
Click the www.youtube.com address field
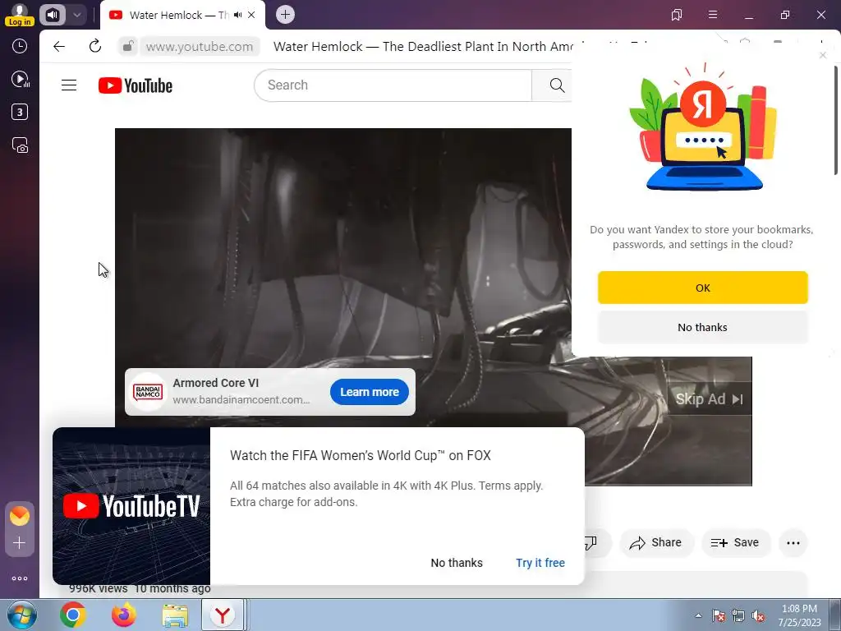click(200, 47)
